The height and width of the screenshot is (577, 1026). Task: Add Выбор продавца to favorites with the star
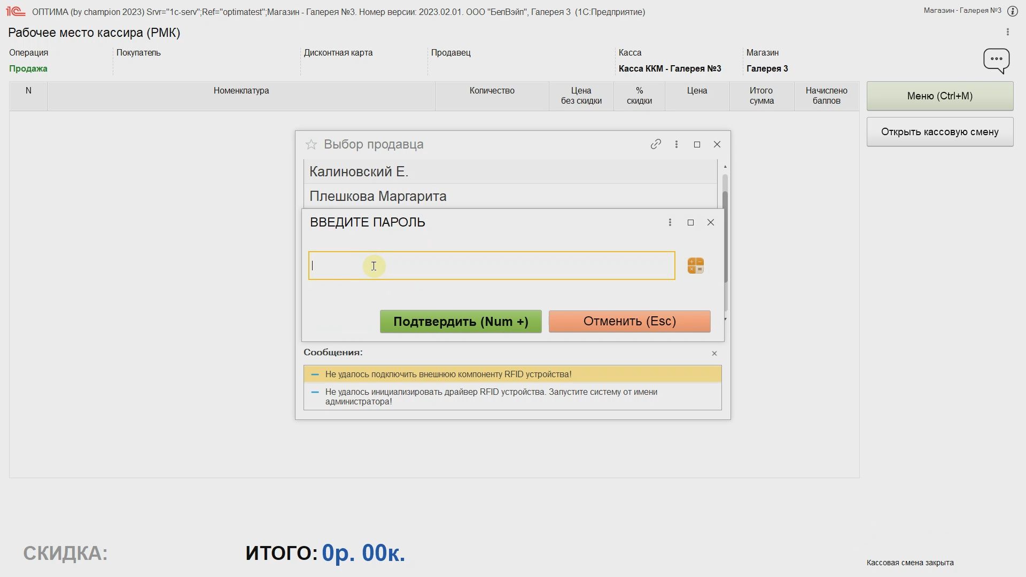coord(311,144)
